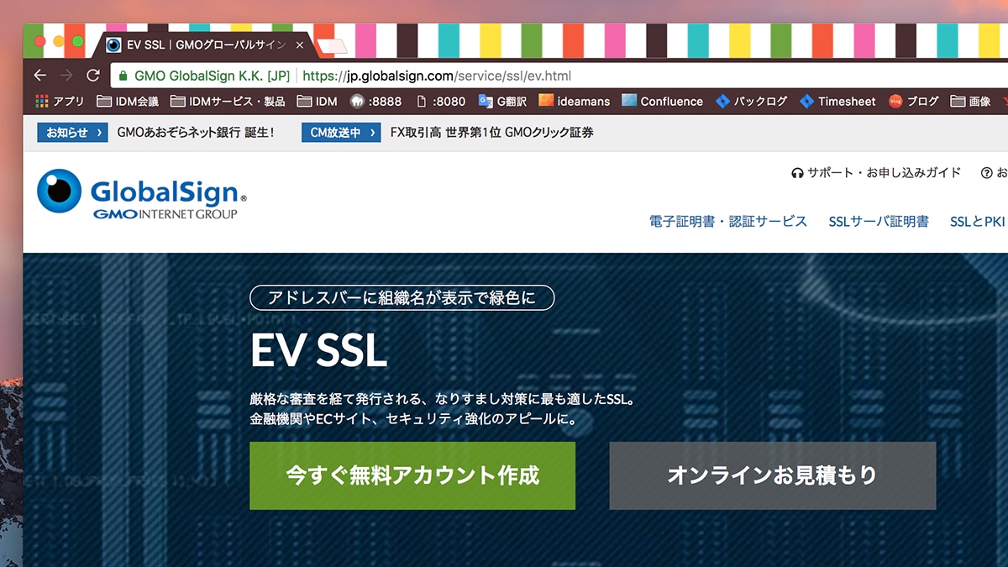Click the browser forward arrow
This screenshot has width=1008, height=567.
tap(66, 76)
